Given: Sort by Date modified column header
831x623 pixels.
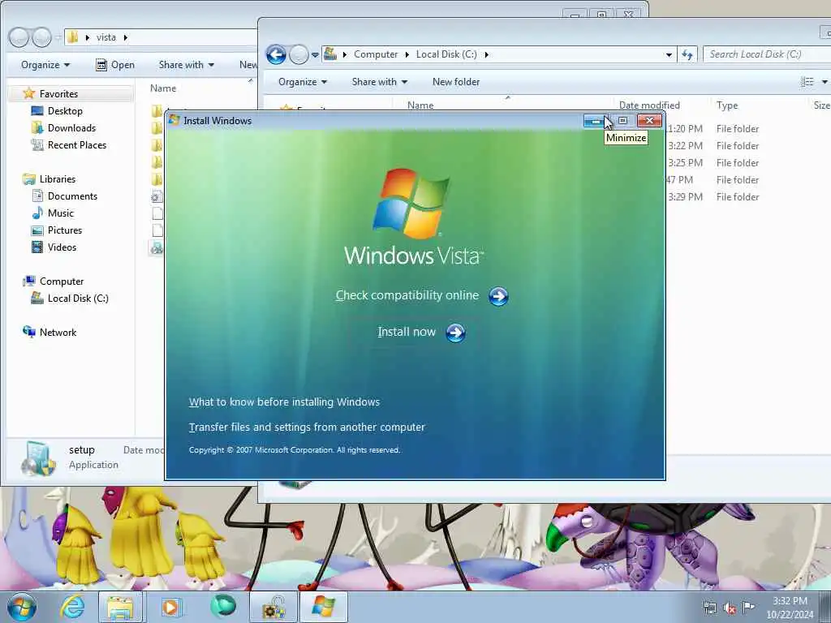Looking at the screenshot, I should coord(649,105).
